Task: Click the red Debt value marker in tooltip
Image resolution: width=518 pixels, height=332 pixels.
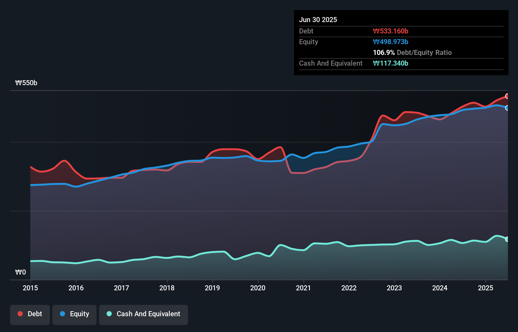Action: point(391,31)
